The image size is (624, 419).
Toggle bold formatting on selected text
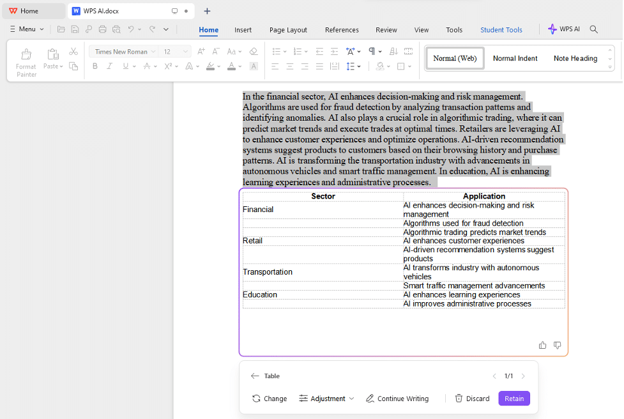coord(95,66)
